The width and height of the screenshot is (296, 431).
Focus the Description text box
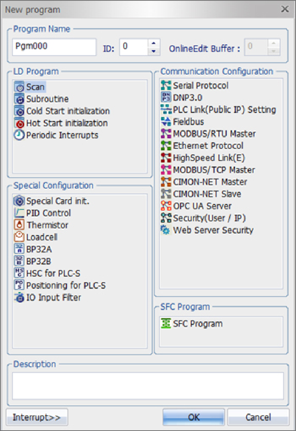(x=148, y=386)
